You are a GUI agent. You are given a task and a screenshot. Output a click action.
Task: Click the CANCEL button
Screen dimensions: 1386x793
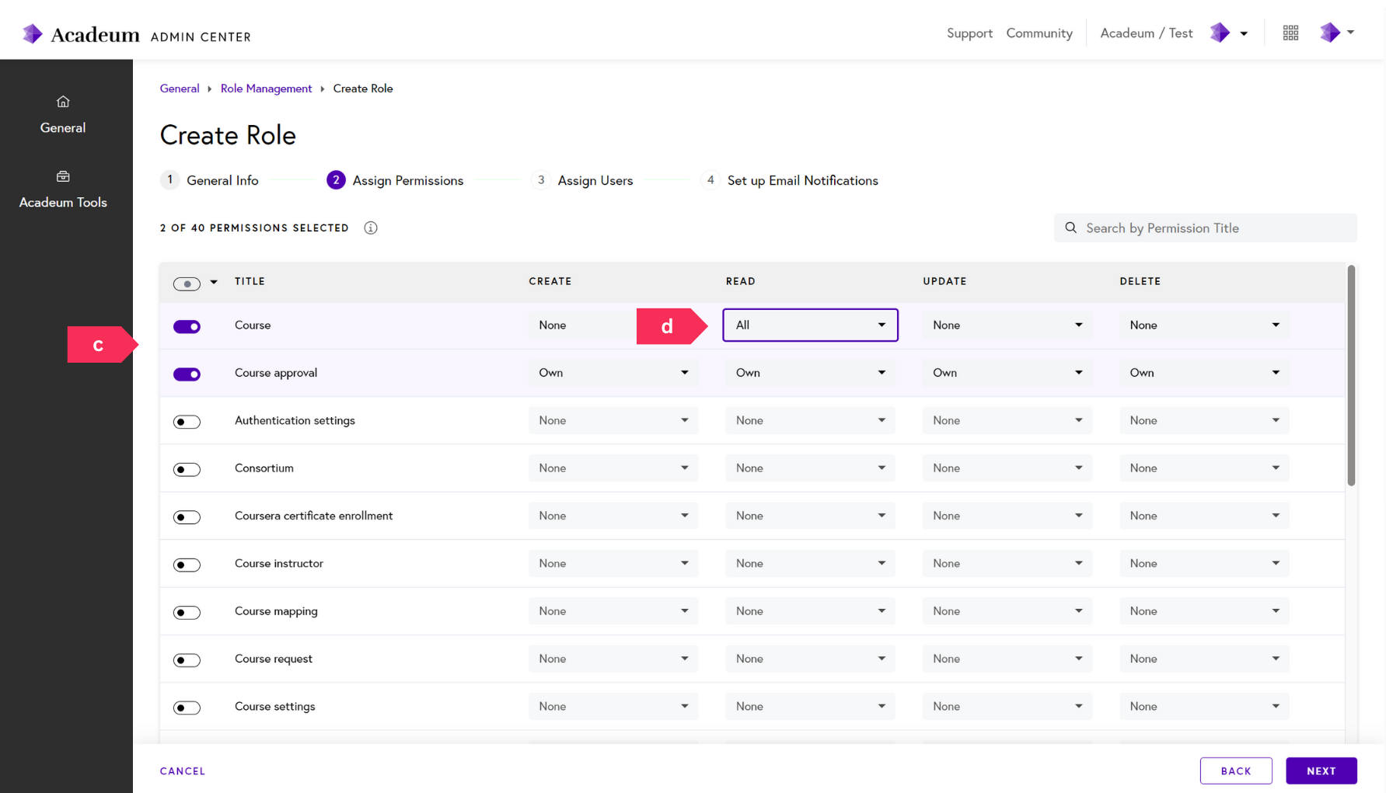coord(183,771)
